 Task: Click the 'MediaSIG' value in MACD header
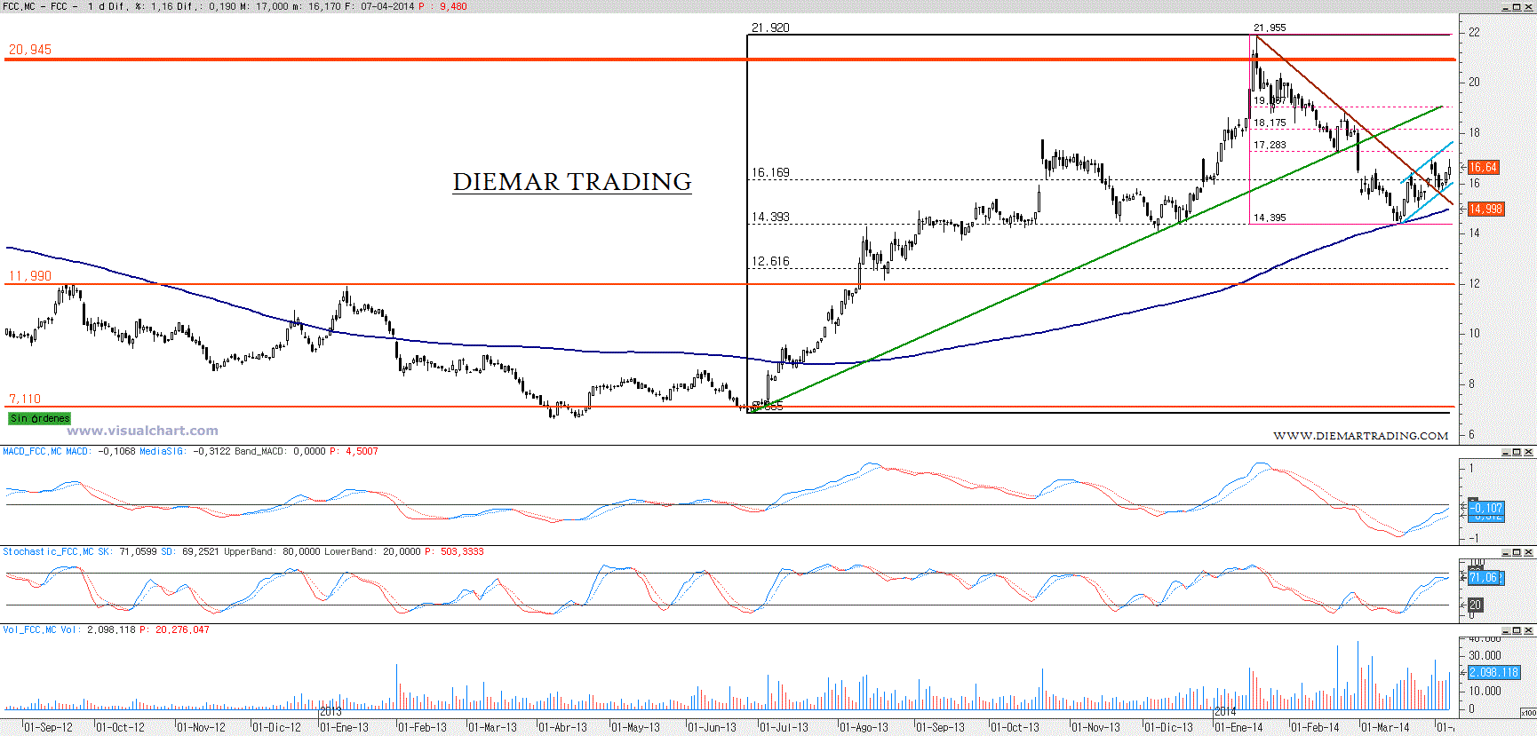coord(185,451)
